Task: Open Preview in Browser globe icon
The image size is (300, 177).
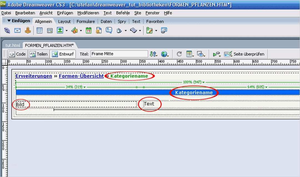Action: tap(165, 54)
